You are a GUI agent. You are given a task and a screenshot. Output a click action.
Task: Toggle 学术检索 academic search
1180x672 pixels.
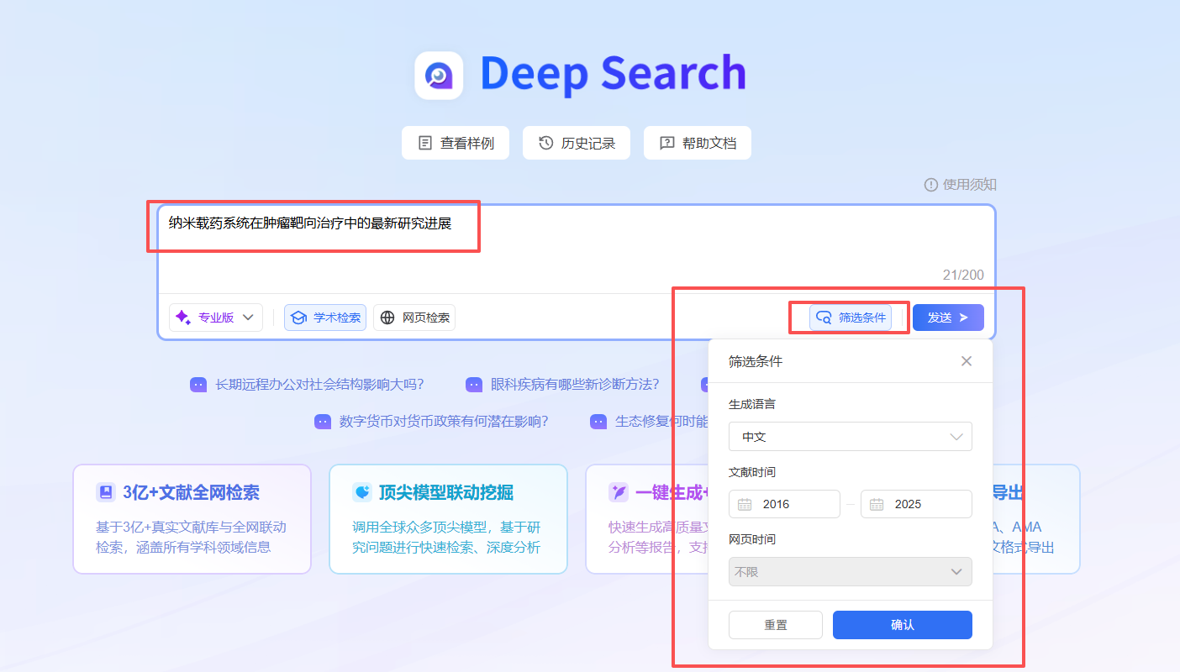(325, 318)
